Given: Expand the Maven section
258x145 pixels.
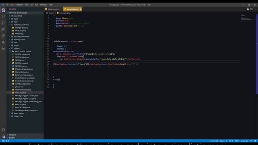Looking at the screenshot, I should pyautogui.click(x=25, y=138).
